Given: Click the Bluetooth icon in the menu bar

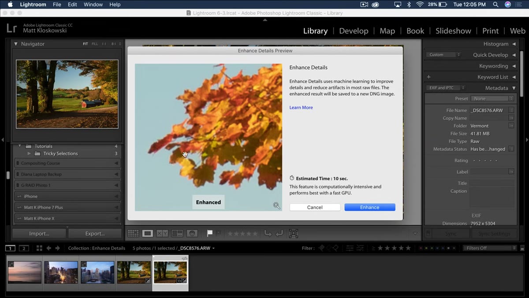Looking at the screenshot, I should (409, 4).
